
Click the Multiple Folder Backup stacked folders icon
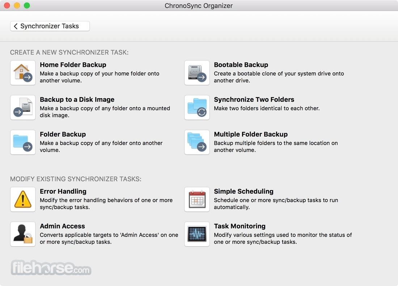[x=197, y=142]
